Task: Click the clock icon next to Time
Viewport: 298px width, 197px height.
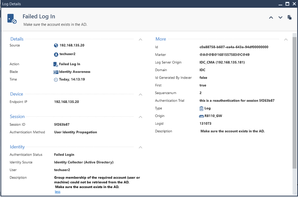Action: 56,80
